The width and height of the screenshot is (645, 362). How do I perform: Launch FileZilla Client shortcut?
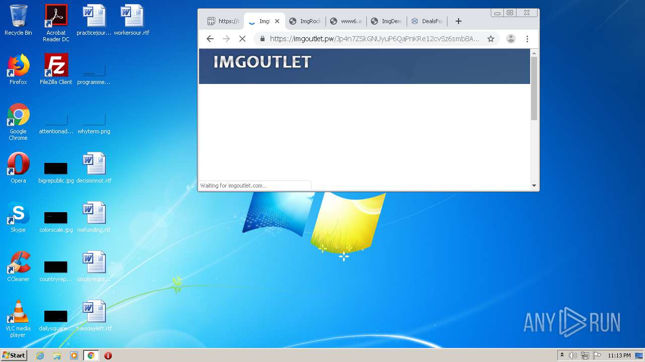click(x=56, y=69)
